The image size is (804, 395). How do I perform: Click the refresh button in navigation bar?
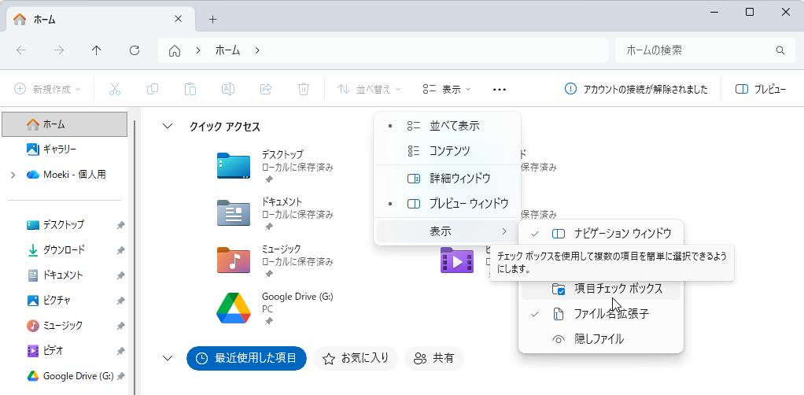coord(135,50)
